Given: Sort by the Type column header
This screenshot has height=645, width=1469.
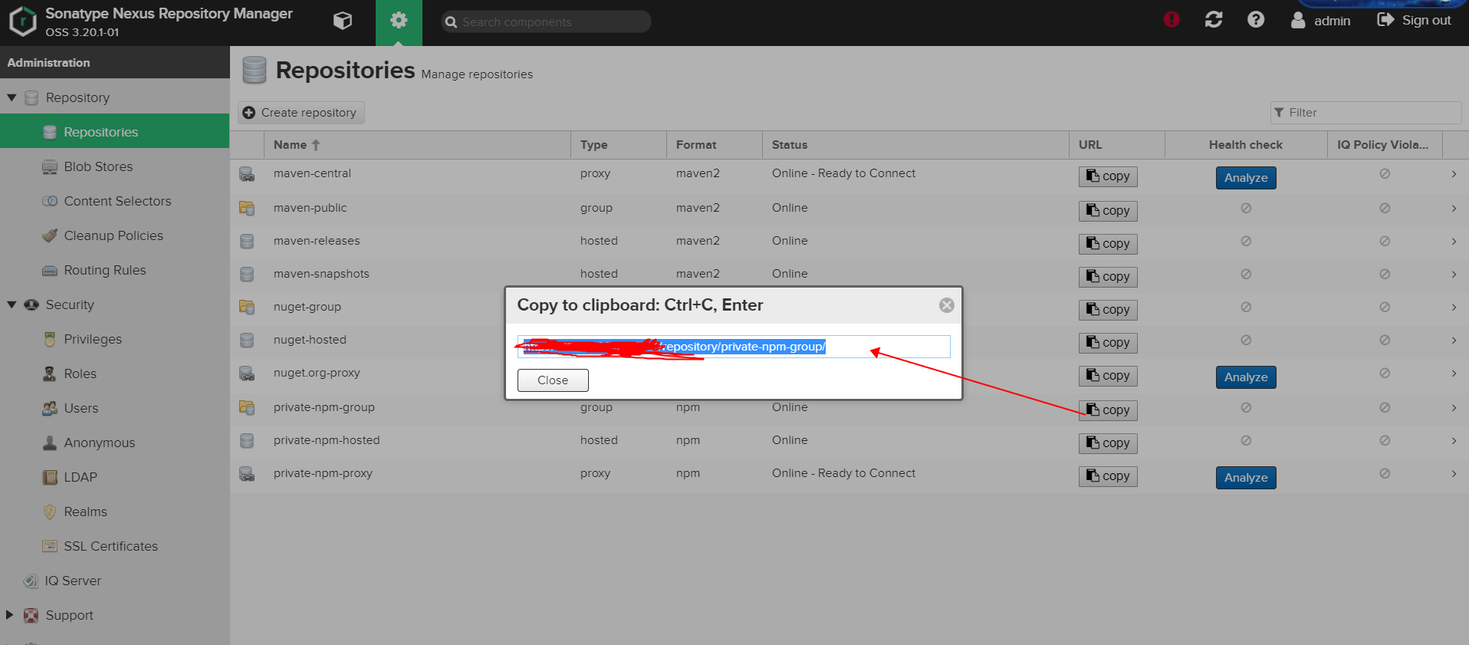Looking at the screenshot, I should click(619, 145).
